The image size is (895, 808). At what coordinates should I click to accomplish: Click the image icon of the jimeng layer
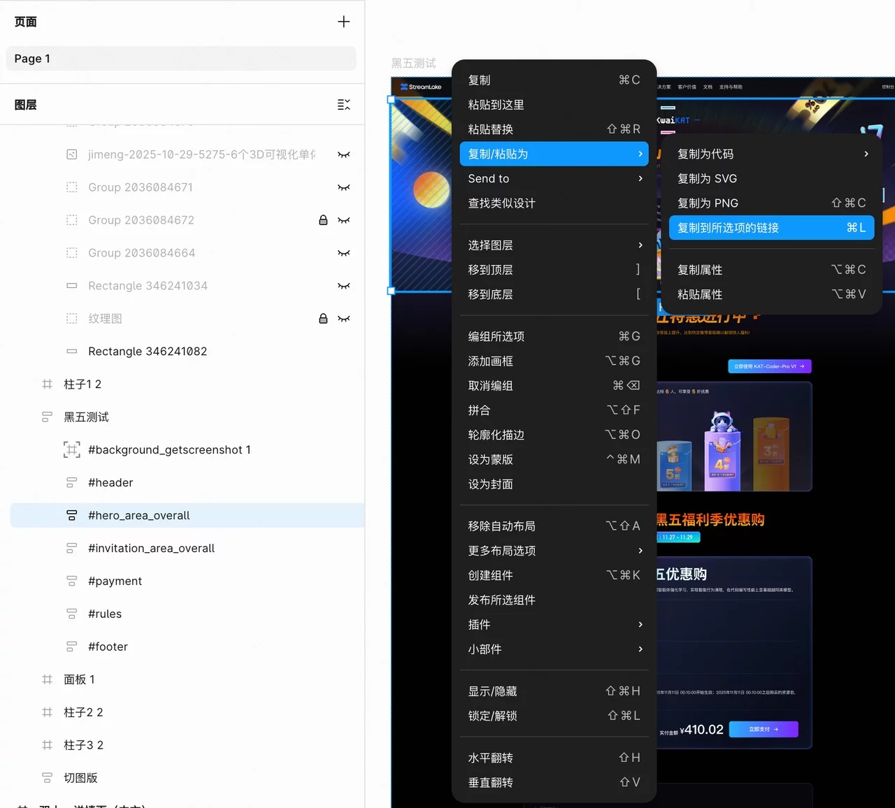pos(71,154)
